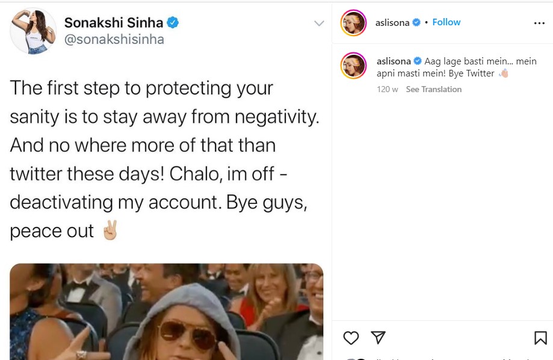
Task: Open aslisona profile from header username
Action: point(392,23)
